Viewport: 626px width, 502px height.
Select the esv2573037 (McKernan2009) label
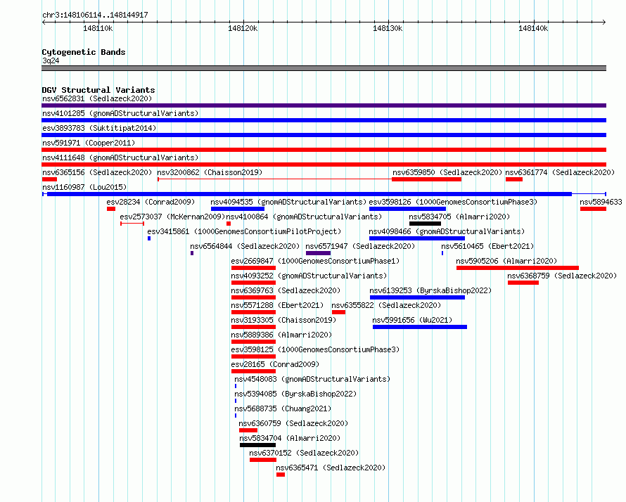click(172, 217)
